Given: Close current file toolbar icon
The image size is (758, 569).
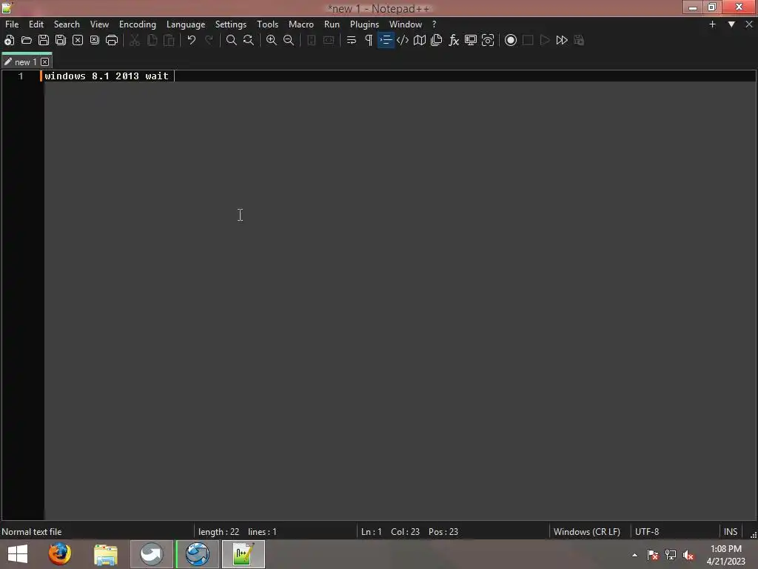Looking at the screenshot, I should coord(77,40).
